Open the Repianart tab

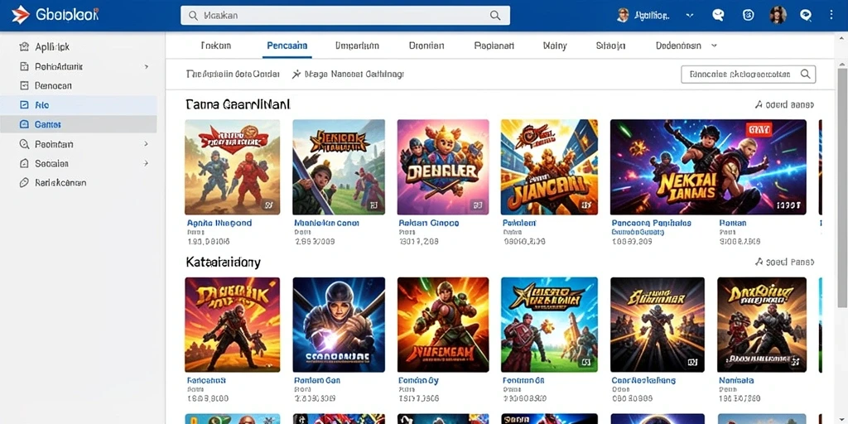pos(494,46)
